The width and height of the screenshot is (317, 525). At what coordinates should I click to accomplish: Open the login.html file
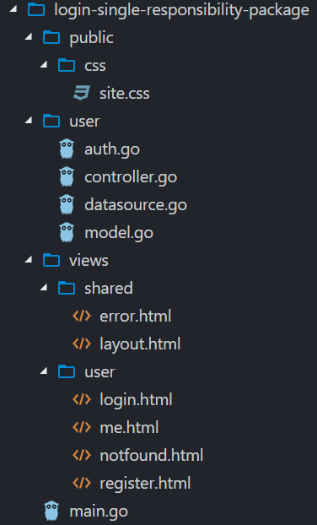[x=136, y=399]
